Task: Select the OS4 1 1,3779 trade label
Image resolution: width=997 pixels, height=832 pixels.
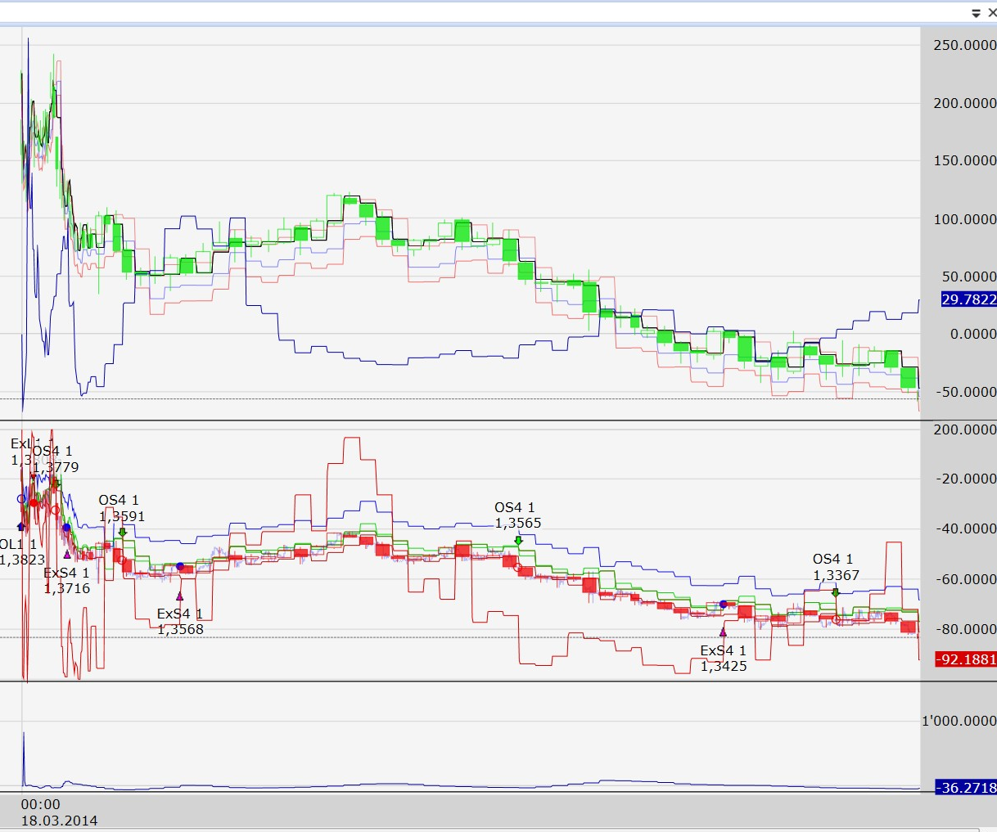Action: tap(56, 459)
